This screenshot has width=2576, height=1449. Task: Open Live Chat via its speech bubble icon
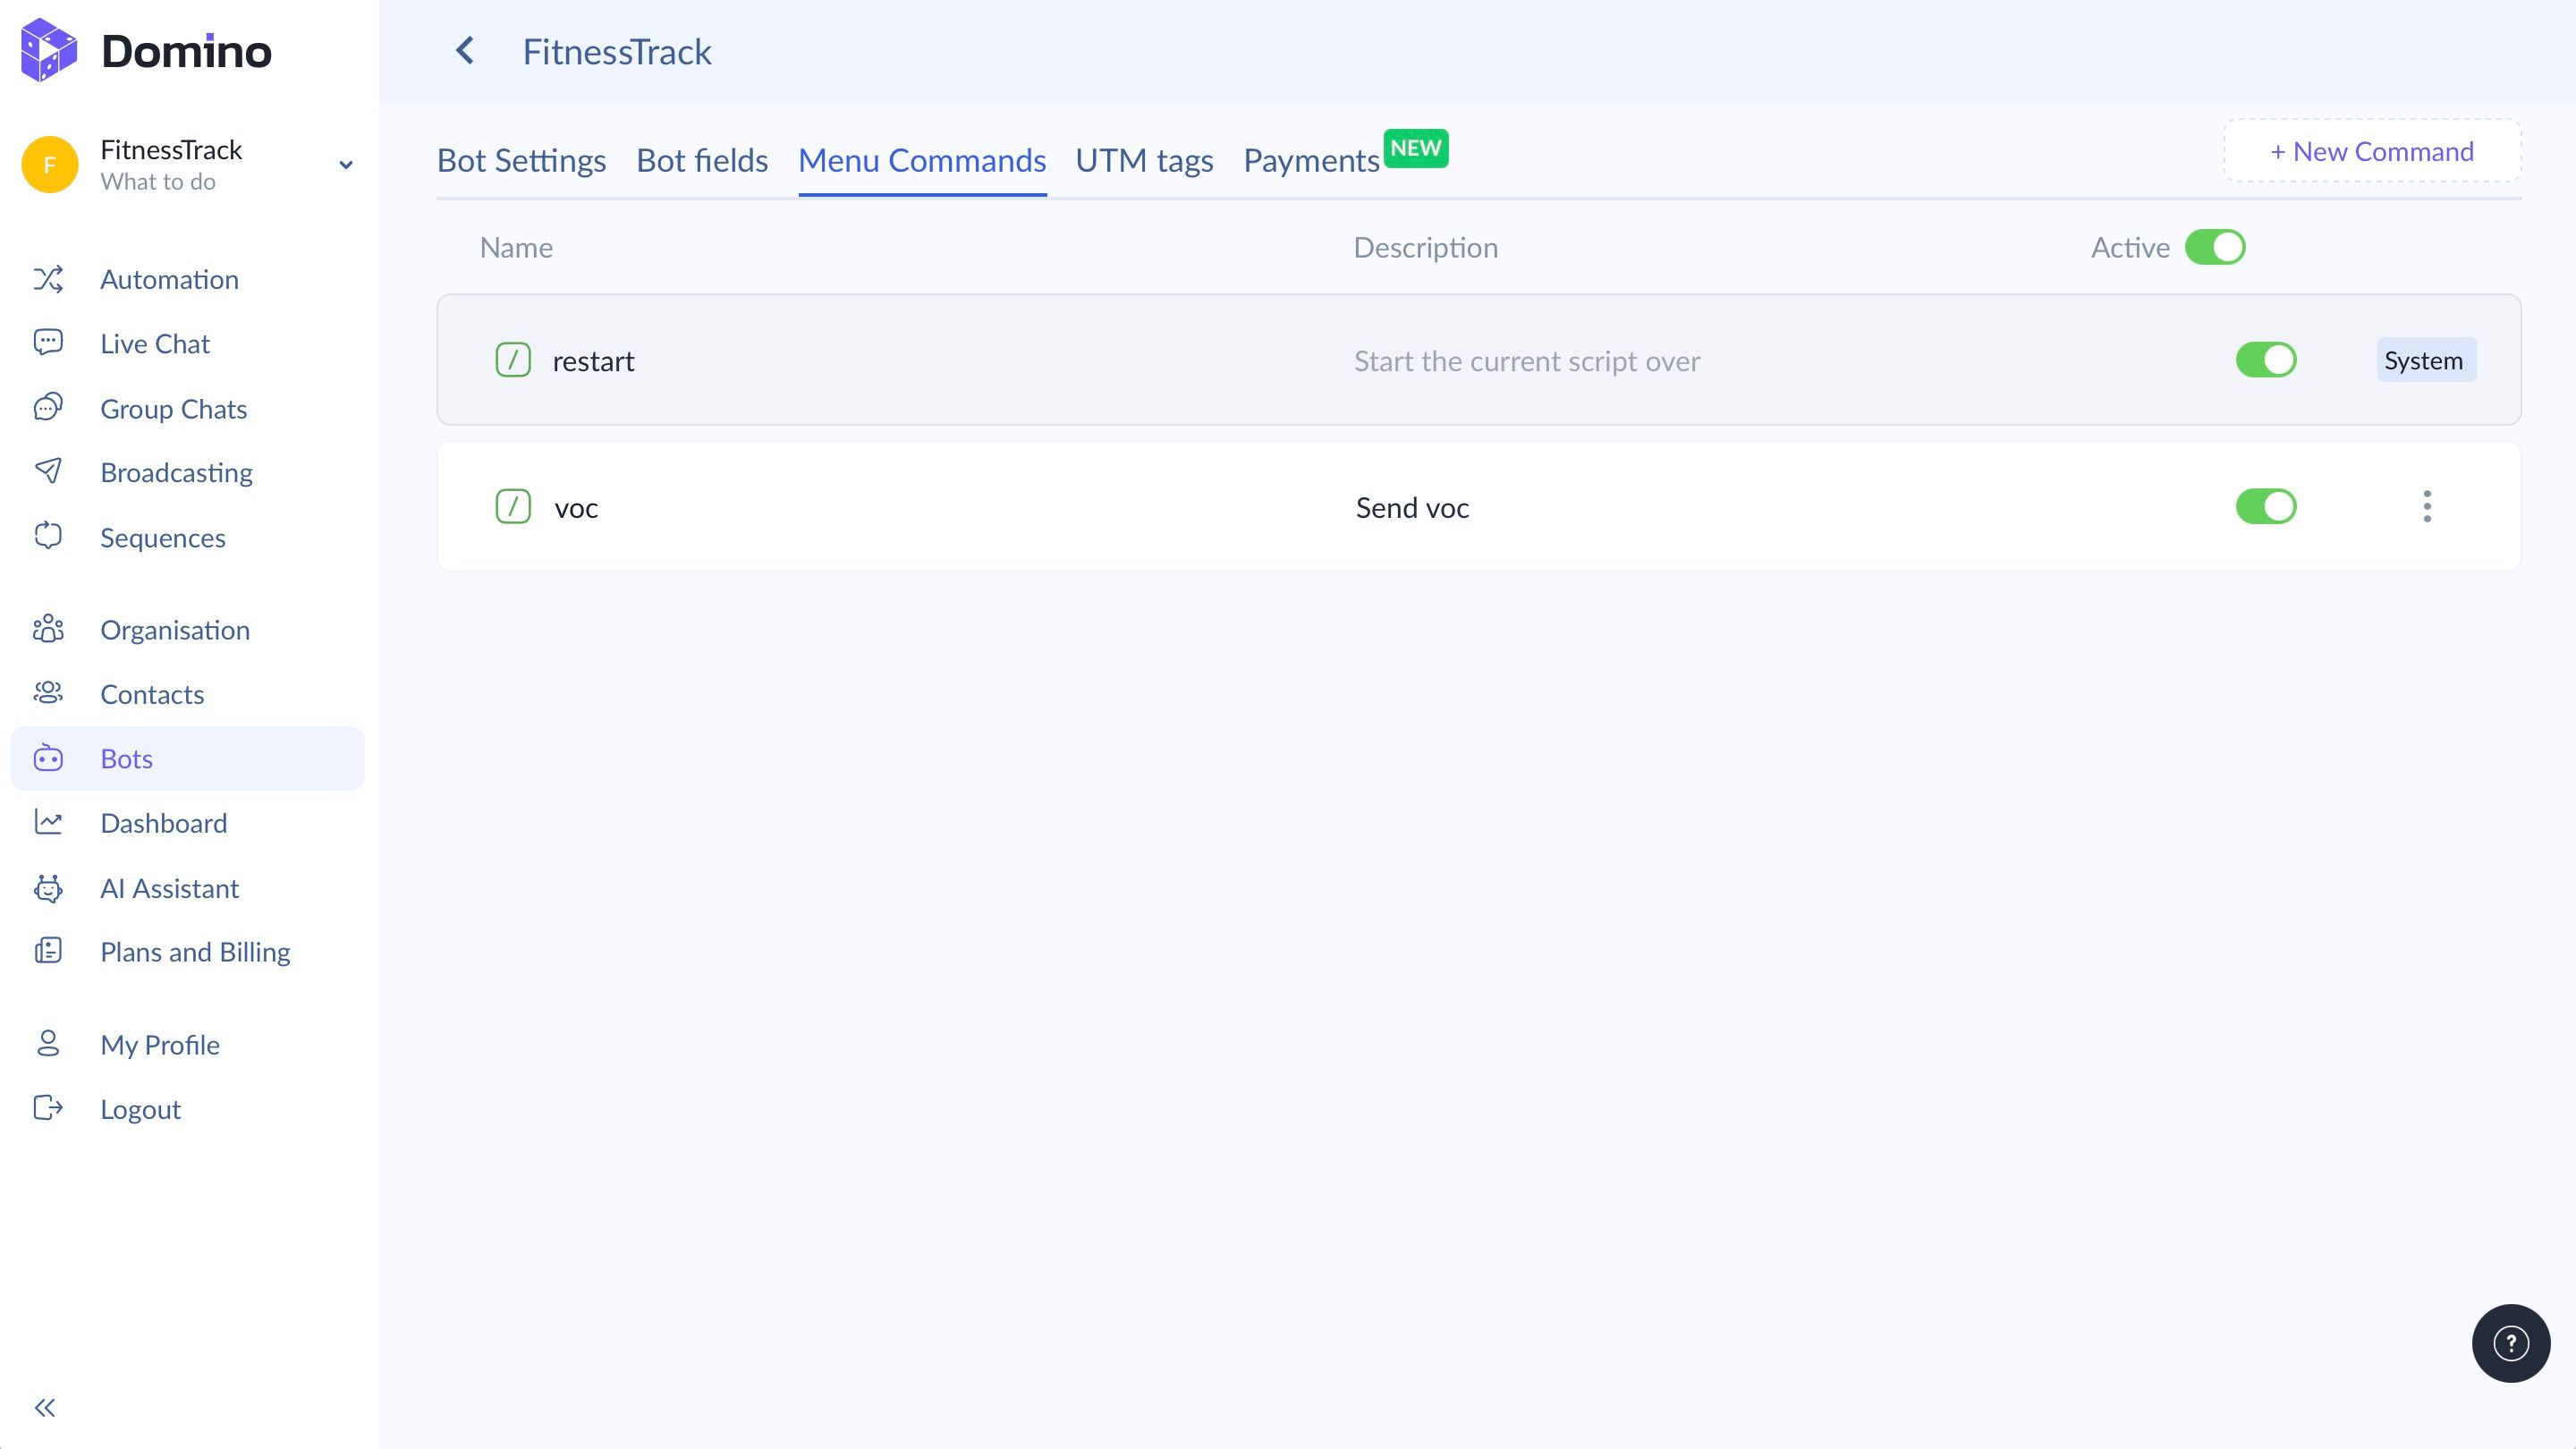point(48,343)
